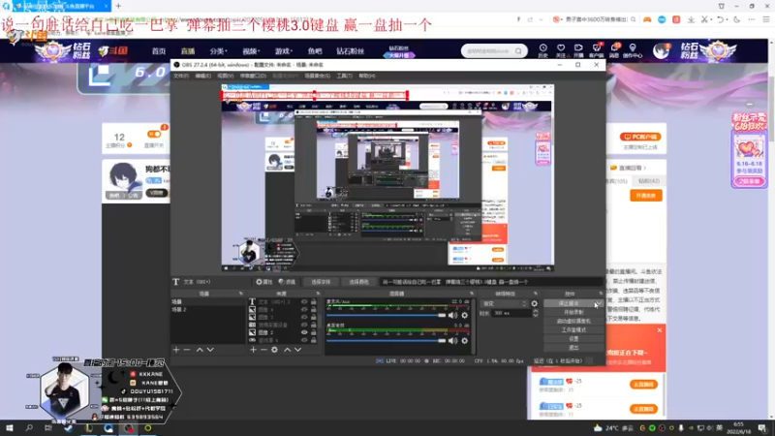Screen dimensions: 775x436
Task: Expand 视频 dropdown in Douyu navigation
Action: coord(251,51)
